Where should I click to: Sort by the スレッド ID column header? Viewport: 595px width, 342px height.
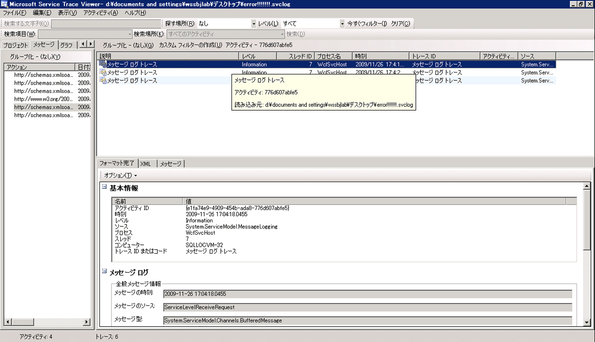296,56
